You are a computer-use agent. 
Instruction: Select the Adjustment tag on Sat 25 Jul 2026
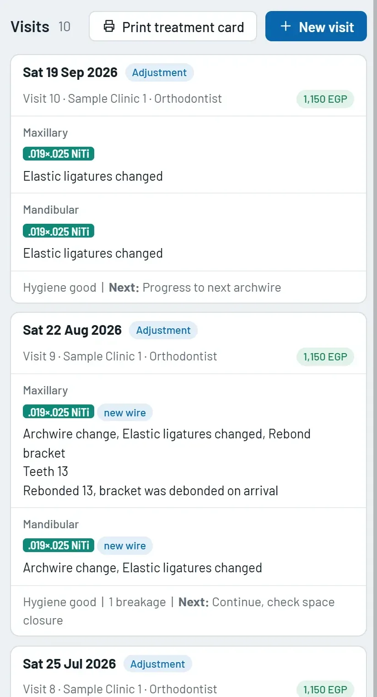click(158, 664)
